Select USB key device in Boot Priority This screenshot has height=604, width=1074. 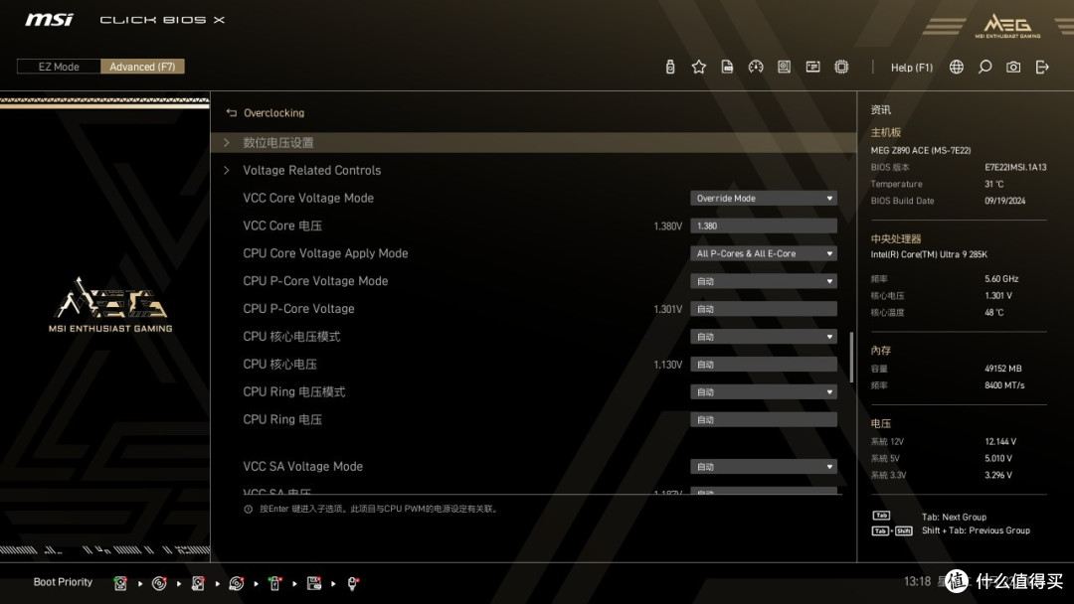tap(274, 583)
